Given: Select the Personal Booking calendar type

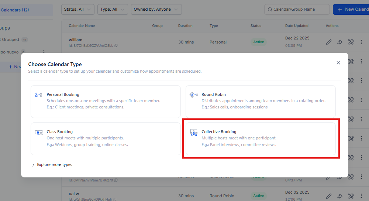Looking at the screenshot, I should pos(106,101).
